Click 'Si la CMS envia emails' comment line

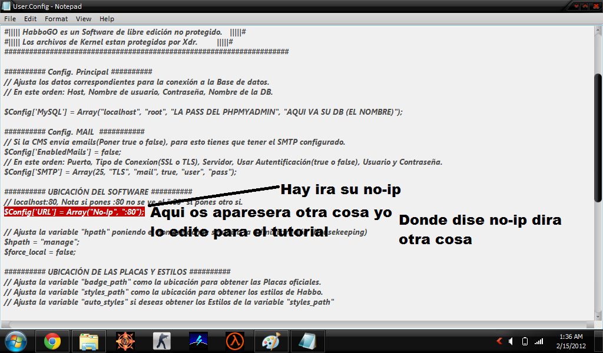click(x=174, y=142)
